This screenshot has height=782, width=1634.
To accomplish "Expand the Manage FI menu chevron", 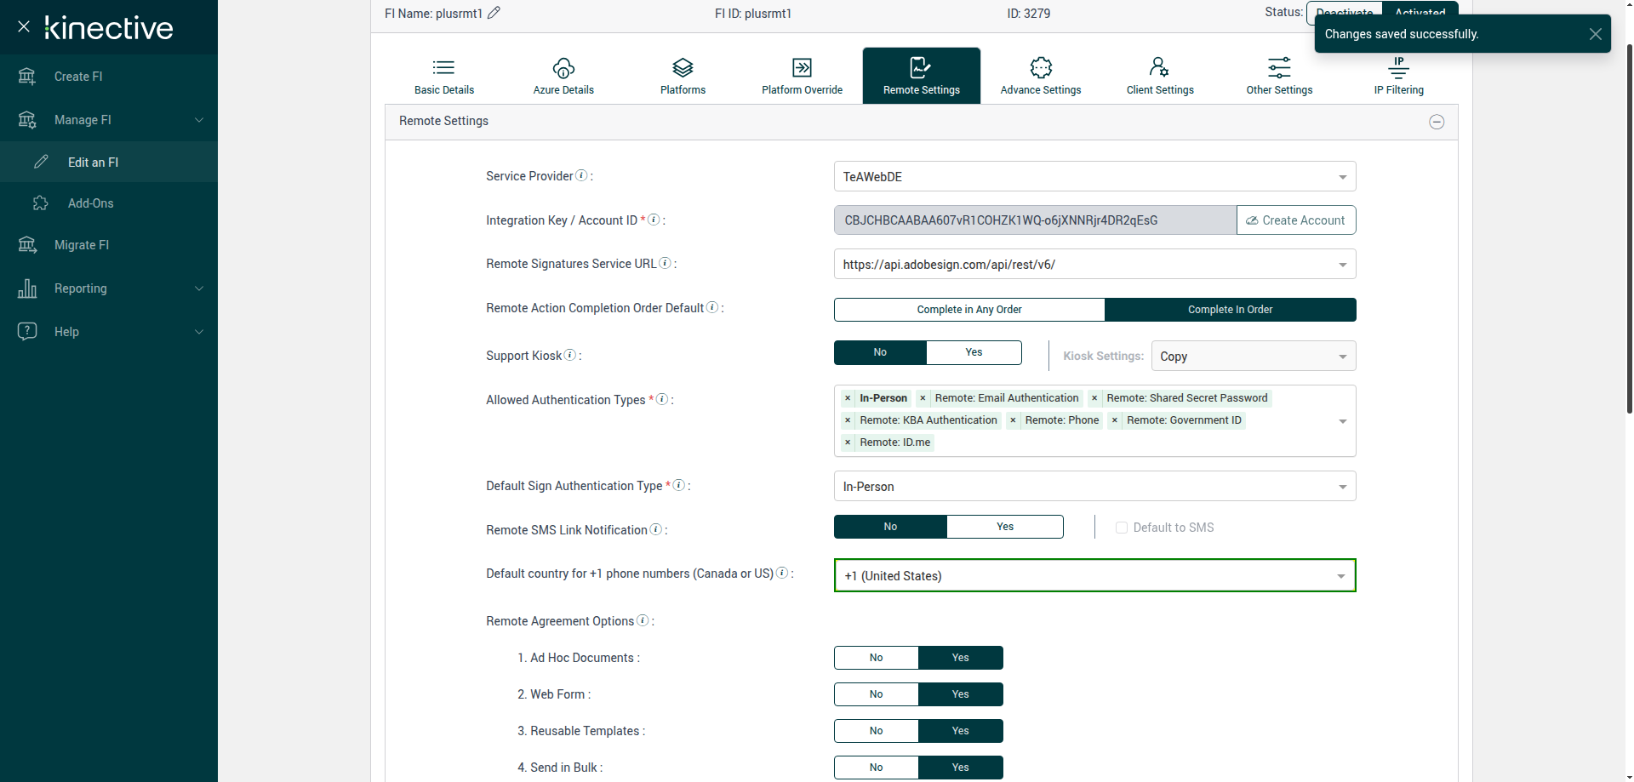I will pos(199,120).
